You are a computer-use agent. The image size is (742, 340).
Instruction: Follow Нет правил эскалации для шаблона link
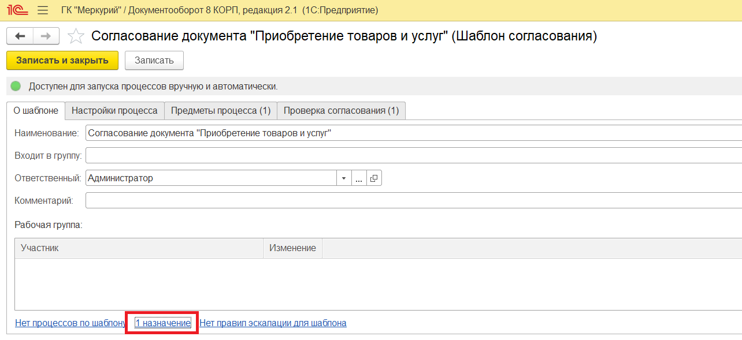coord(273,323)
